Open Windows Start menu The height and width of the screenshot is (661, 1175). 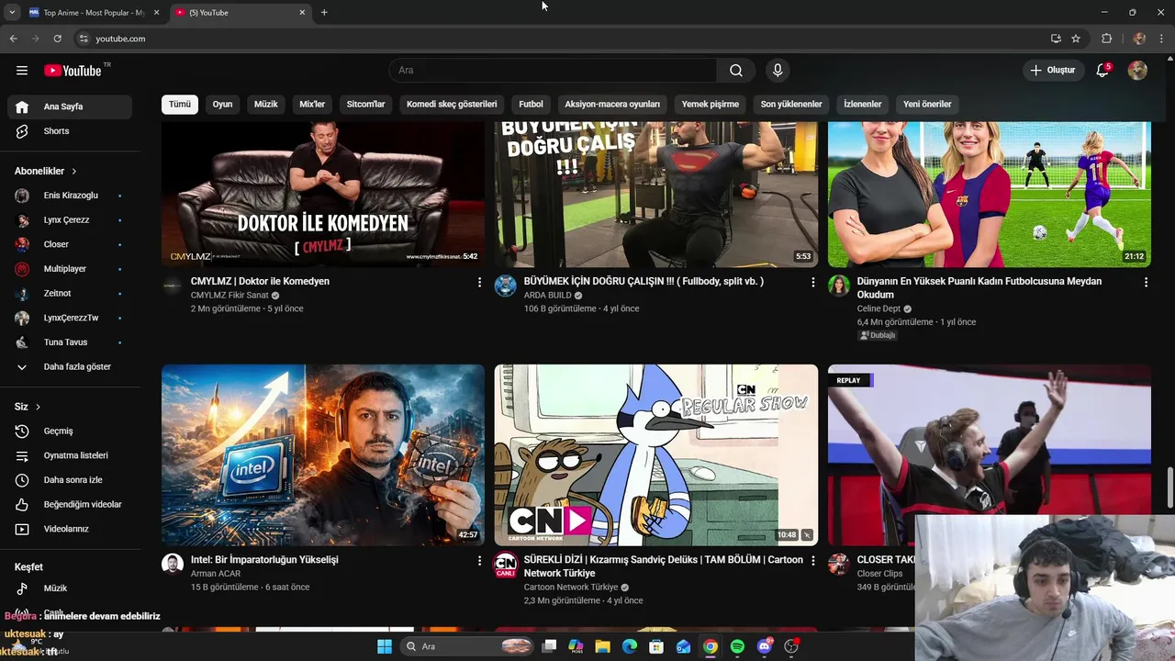[385, 646]
